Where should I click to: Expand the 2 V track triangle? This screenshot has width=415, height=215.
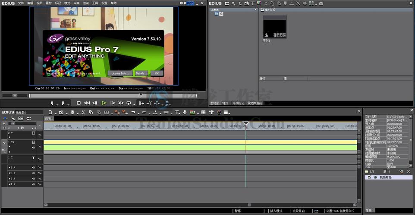tap(9, 137)
